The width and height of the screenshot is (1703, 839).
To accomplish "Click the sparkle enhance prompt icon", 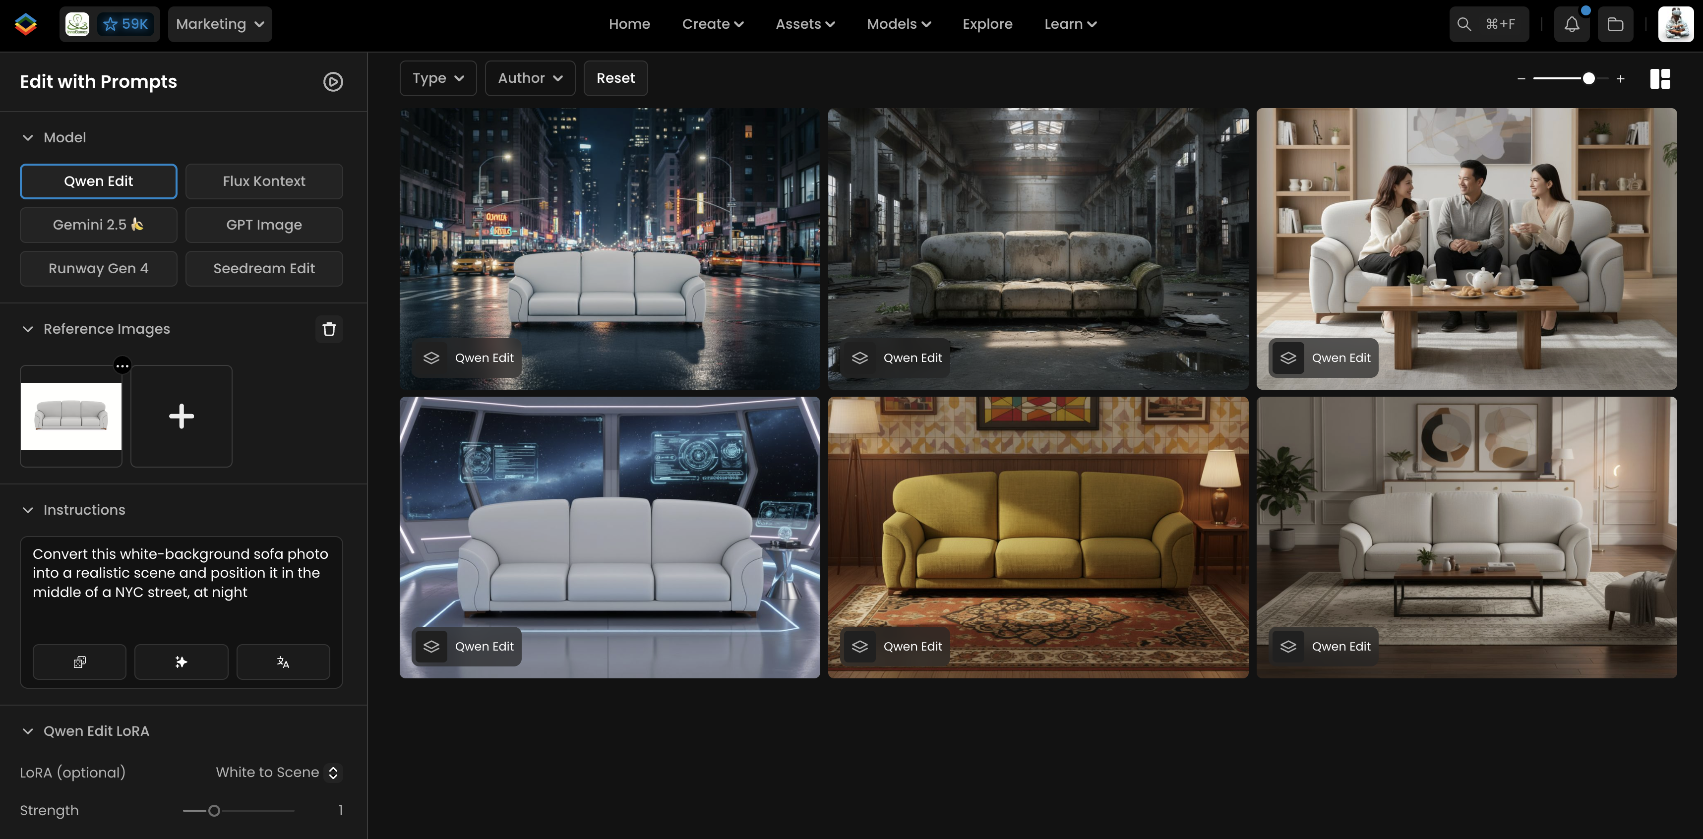I will 181,662.
